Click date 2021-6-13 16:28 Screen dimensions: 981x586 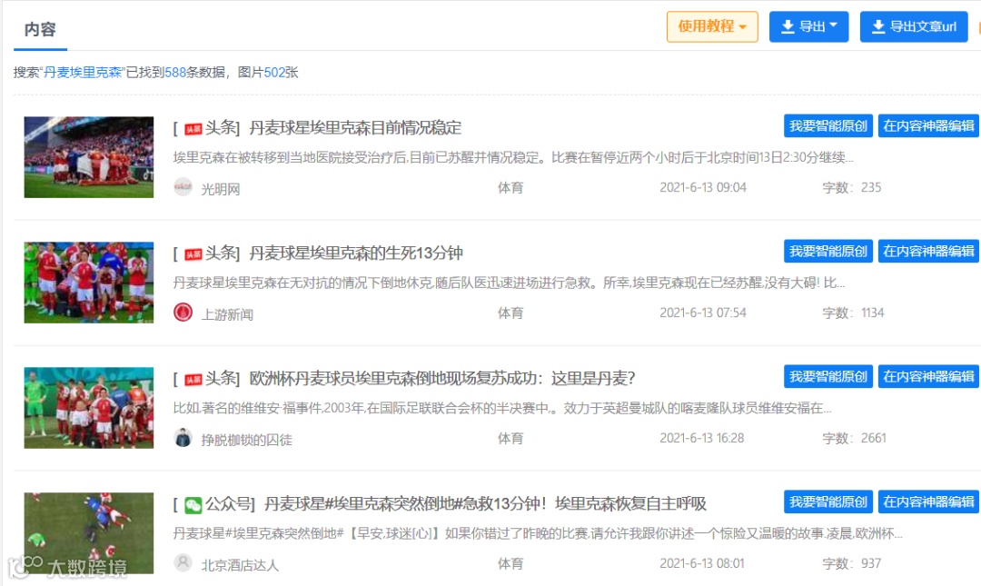[x=702, y=438]
